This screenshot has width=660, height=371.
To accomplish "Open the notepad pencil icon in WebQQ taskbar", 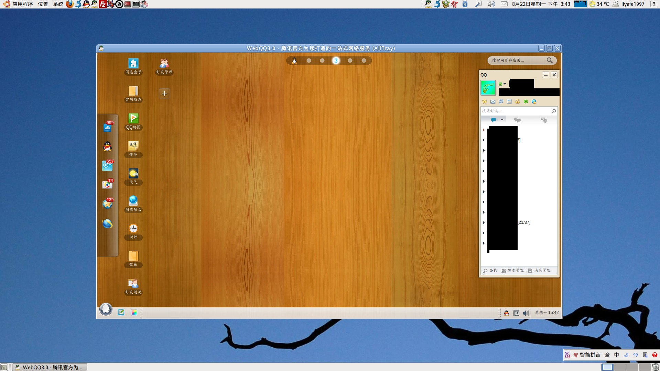I will [121, 312].
